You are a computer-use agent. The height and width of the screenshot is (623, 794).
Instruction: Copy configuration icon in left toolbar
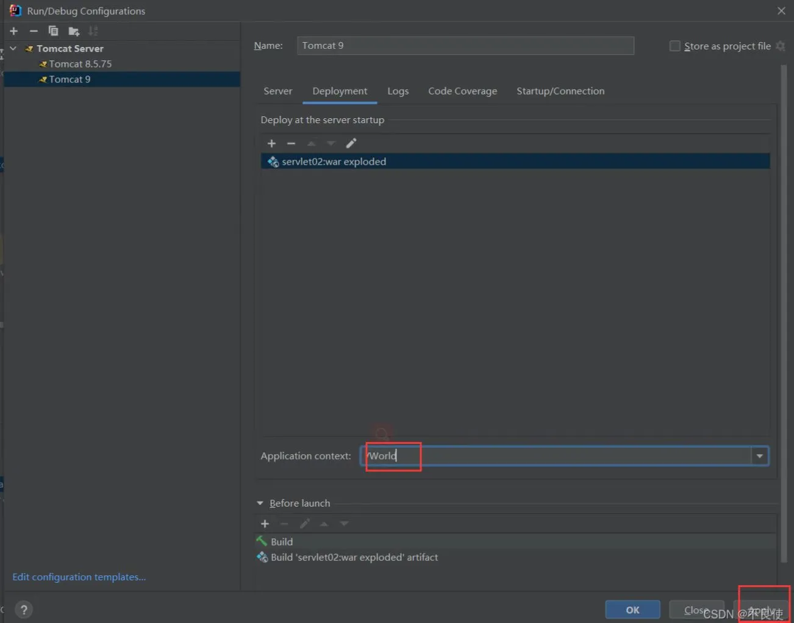53,31
